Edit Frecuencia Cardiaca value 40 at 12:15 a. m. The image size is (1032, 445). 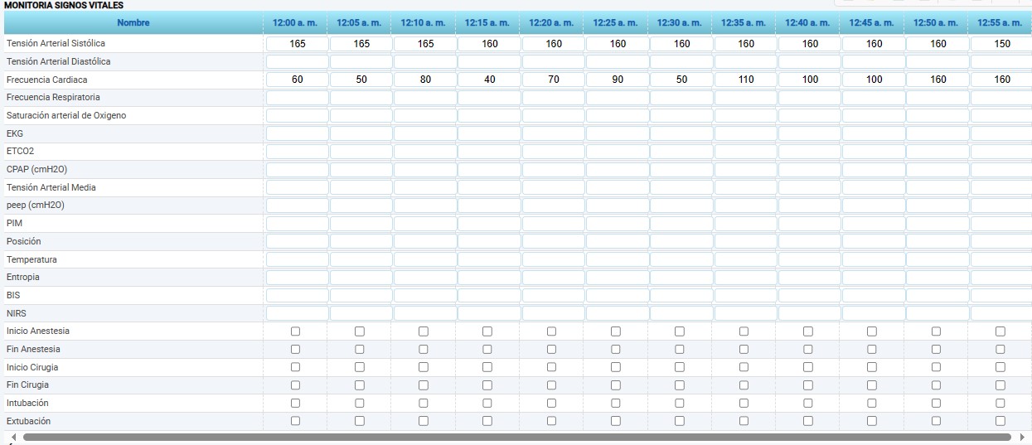[x=490, y=80]
